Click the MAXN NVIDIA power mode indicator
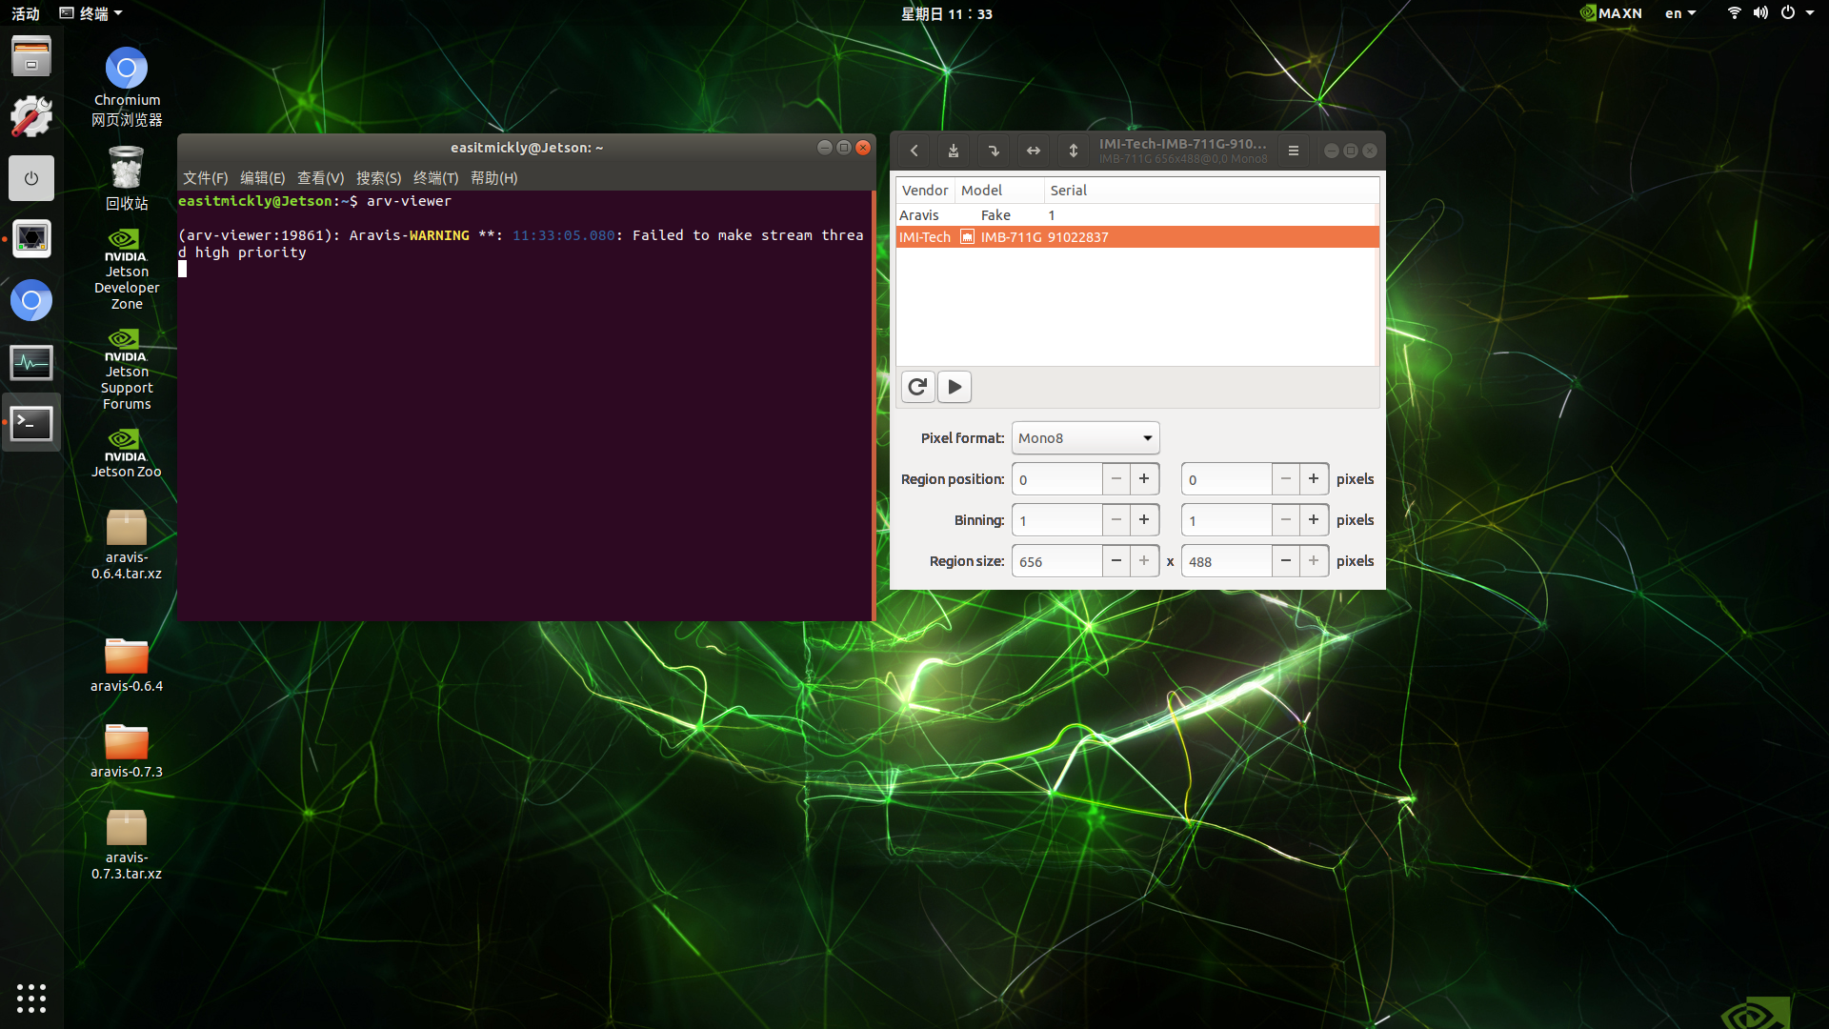 coord(1611,13)
